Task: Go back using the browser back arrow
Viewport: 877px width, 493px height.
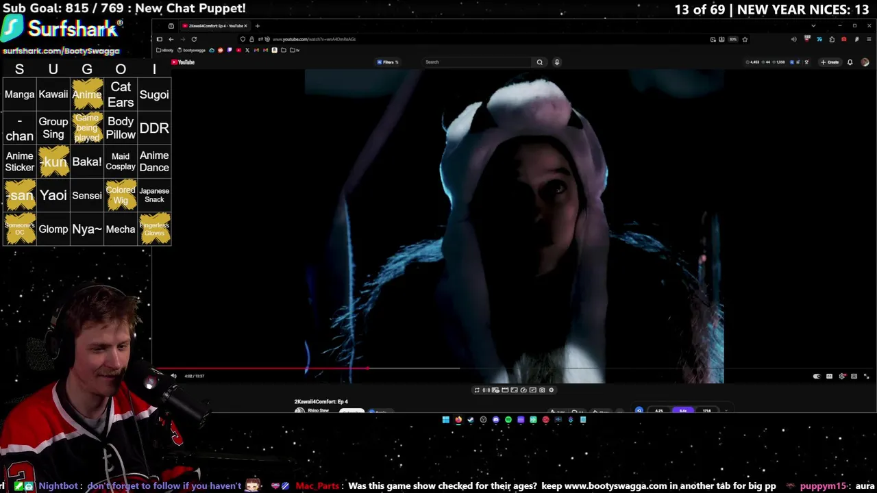Action: (x=171, y=39)
